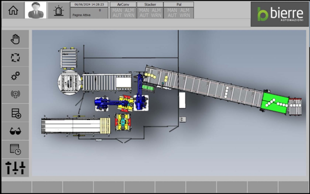Open the settings gears icon
Image resolution: width=310 pixels, height=194 pixels.
[x=15, y=76]
